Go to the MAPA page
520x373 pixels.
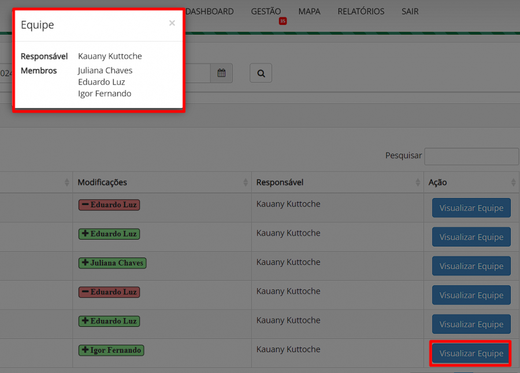[x=309, y=12]
